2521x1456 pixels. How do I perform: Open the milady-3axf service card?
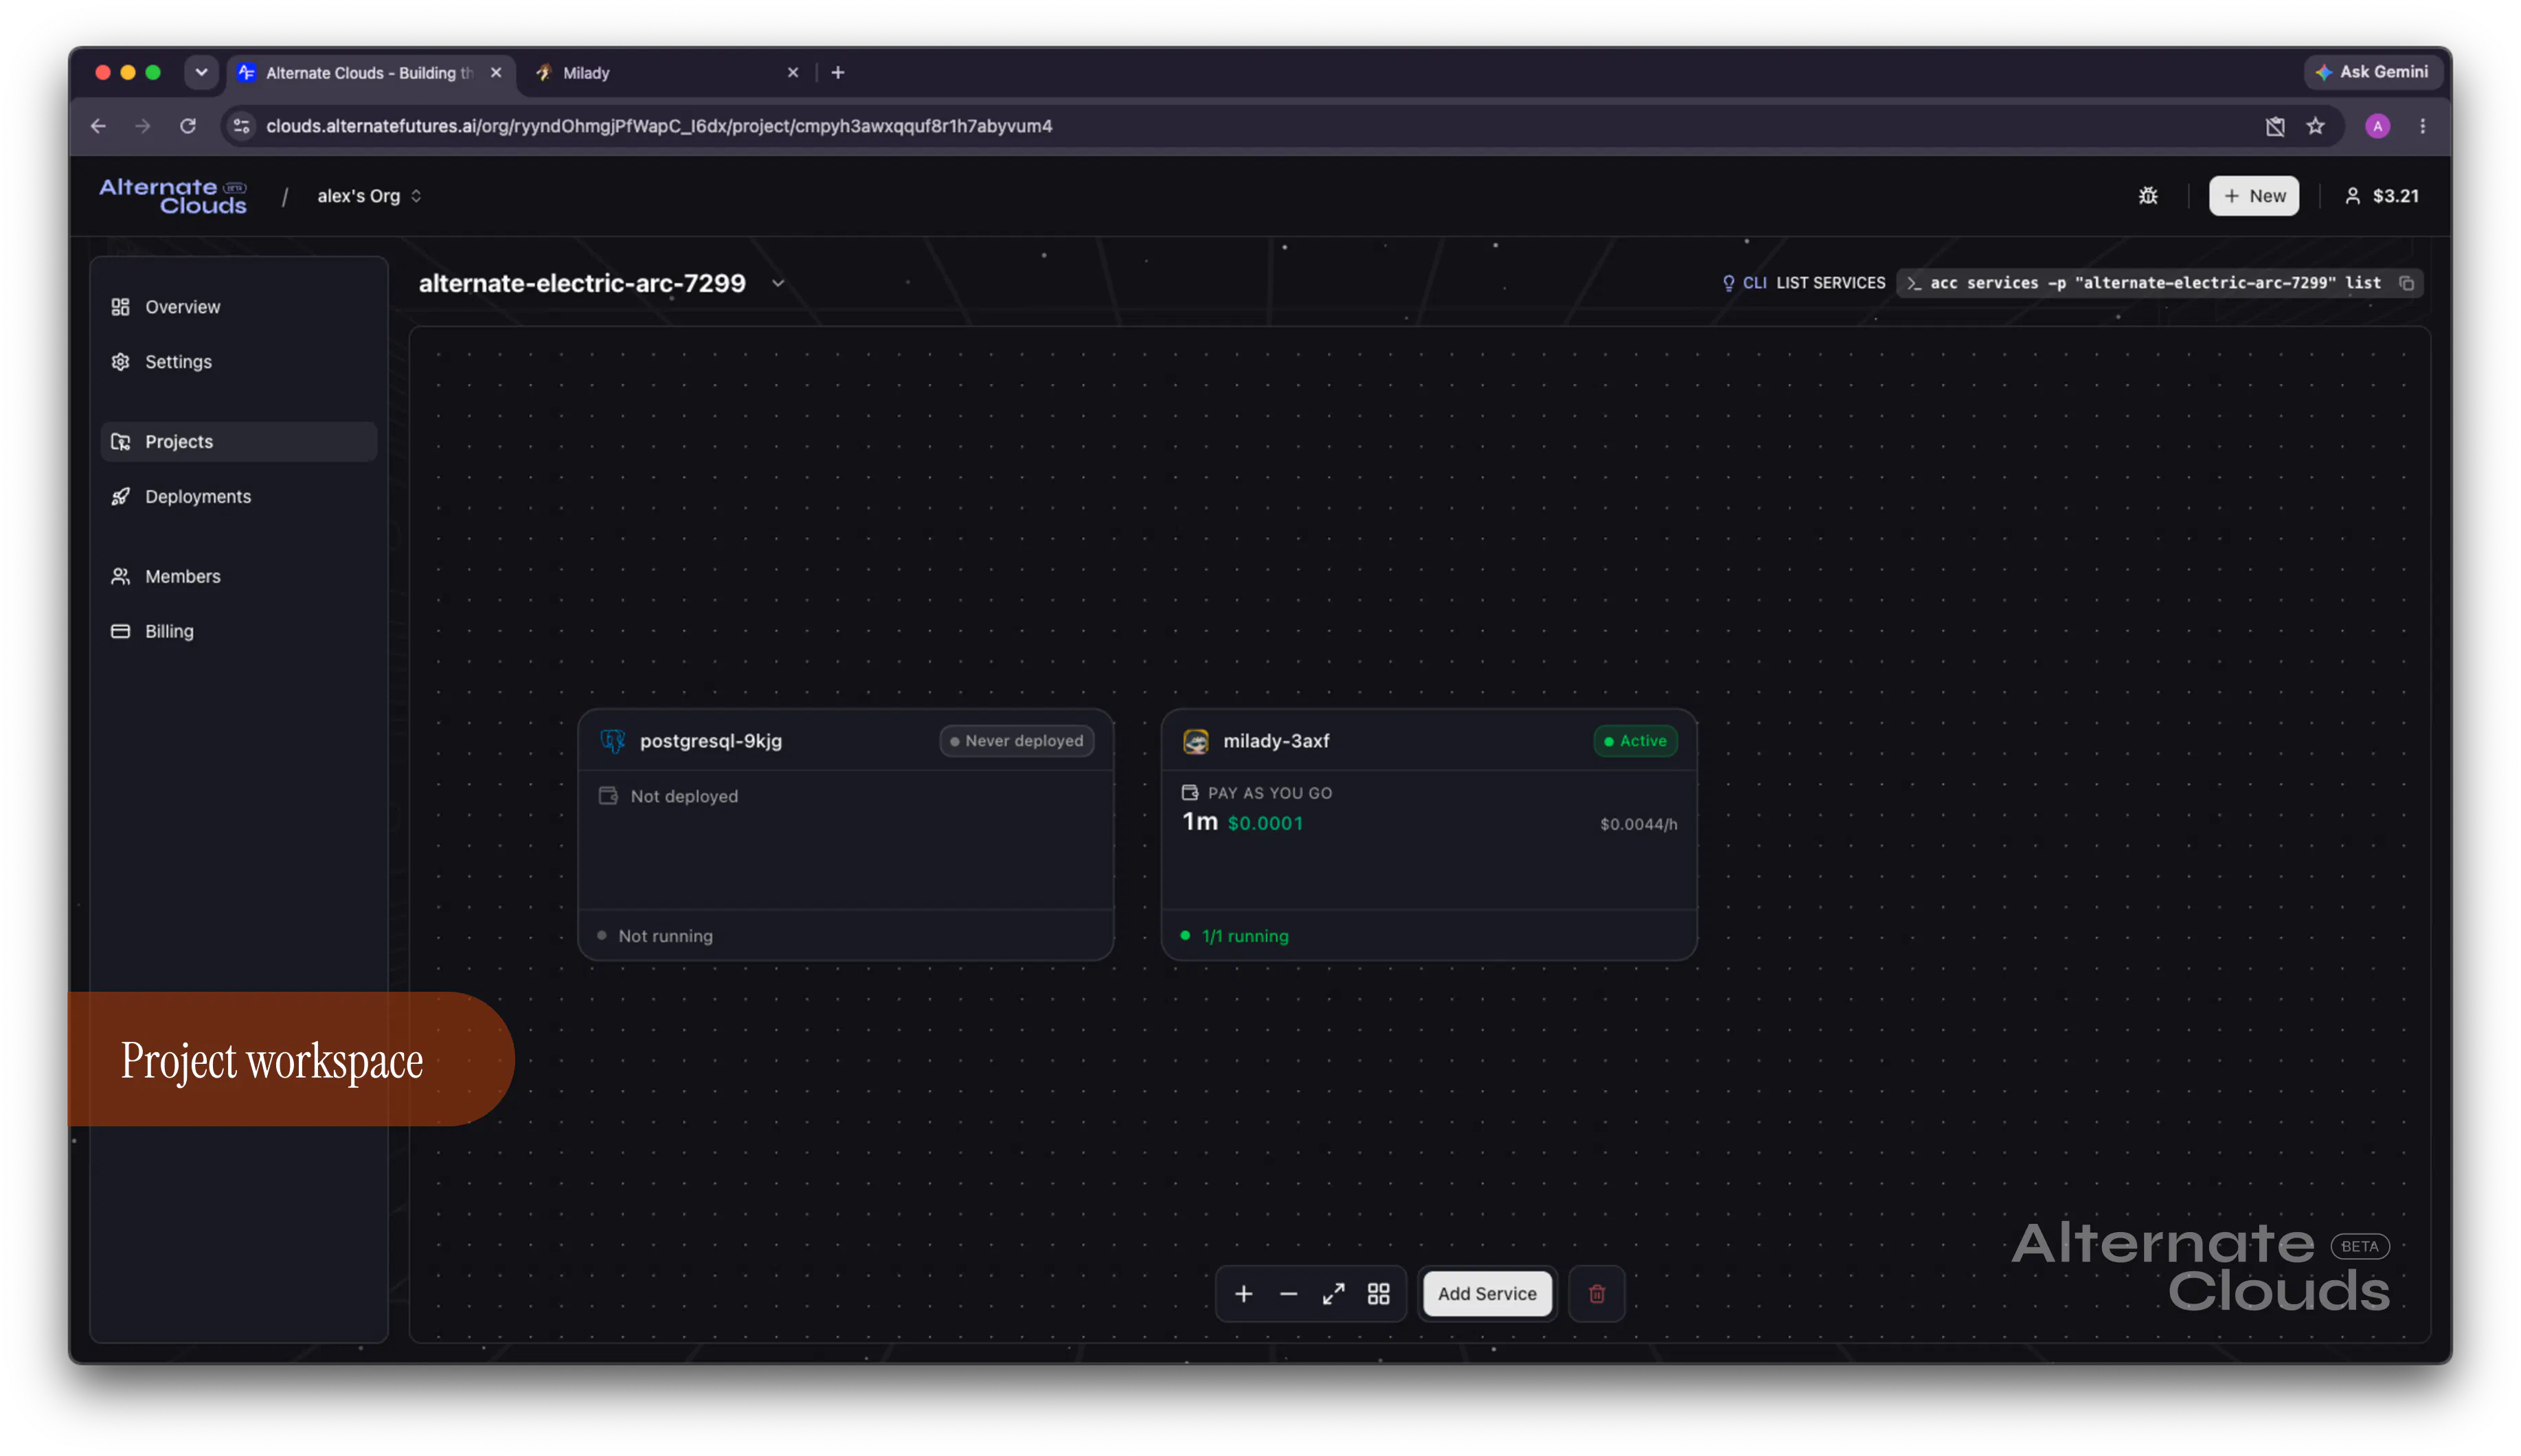(x=1428, y=835)
